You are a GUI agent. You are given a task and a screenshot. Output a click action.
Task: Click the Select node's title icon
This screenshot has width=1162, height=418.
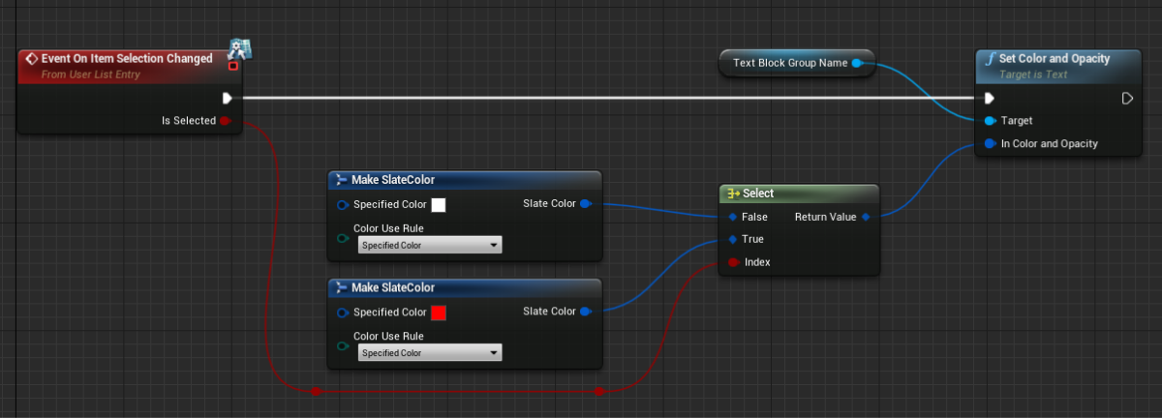pos(733,194)
